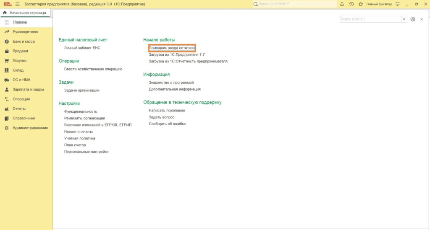
Task: Clear the page search field with X
Action: click(x=404, y=19)
